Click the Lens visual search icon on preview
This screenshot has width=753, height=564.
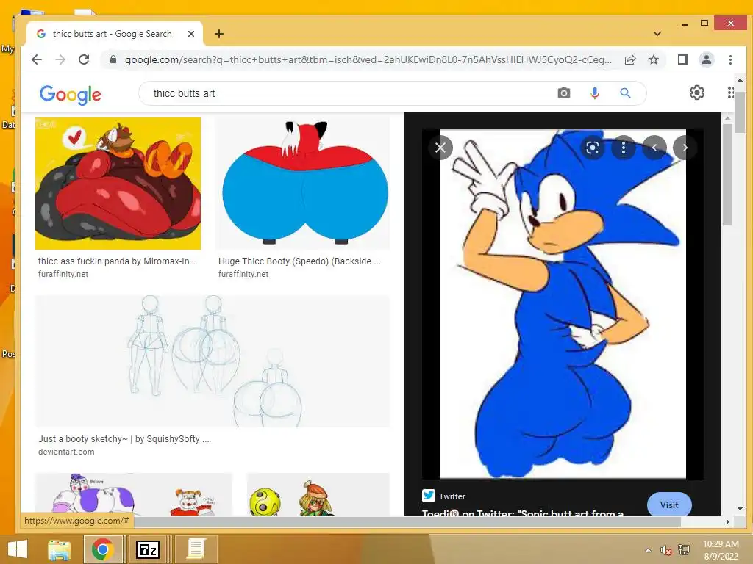pyautogui.click(x=593, y=148)
